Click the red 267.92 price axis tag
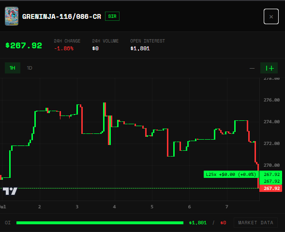The width and height of the screenshot is (285, 232). (x=270, y=188)
